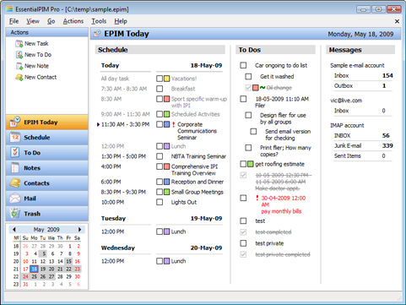This screenshot has width=406, height=305.
Task: Click the To Do checklist icon in sidebar
Action: tap(15, 153)
